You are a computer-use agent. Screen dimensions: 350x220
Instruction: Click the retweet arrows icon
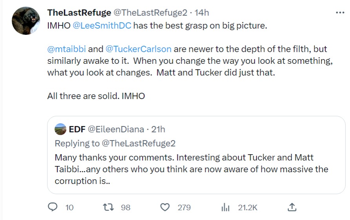(108, 207)
